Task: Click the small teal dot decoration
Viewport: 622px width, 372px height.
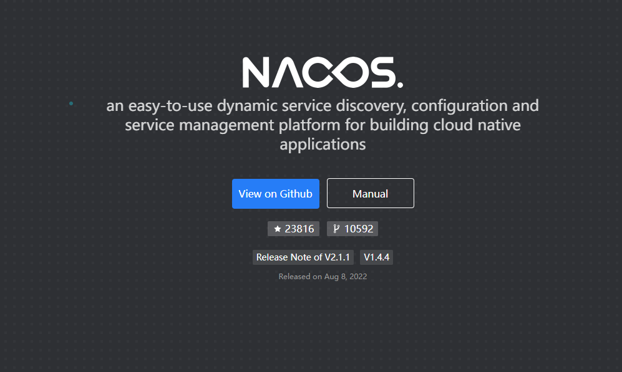Action: [71, 104]
